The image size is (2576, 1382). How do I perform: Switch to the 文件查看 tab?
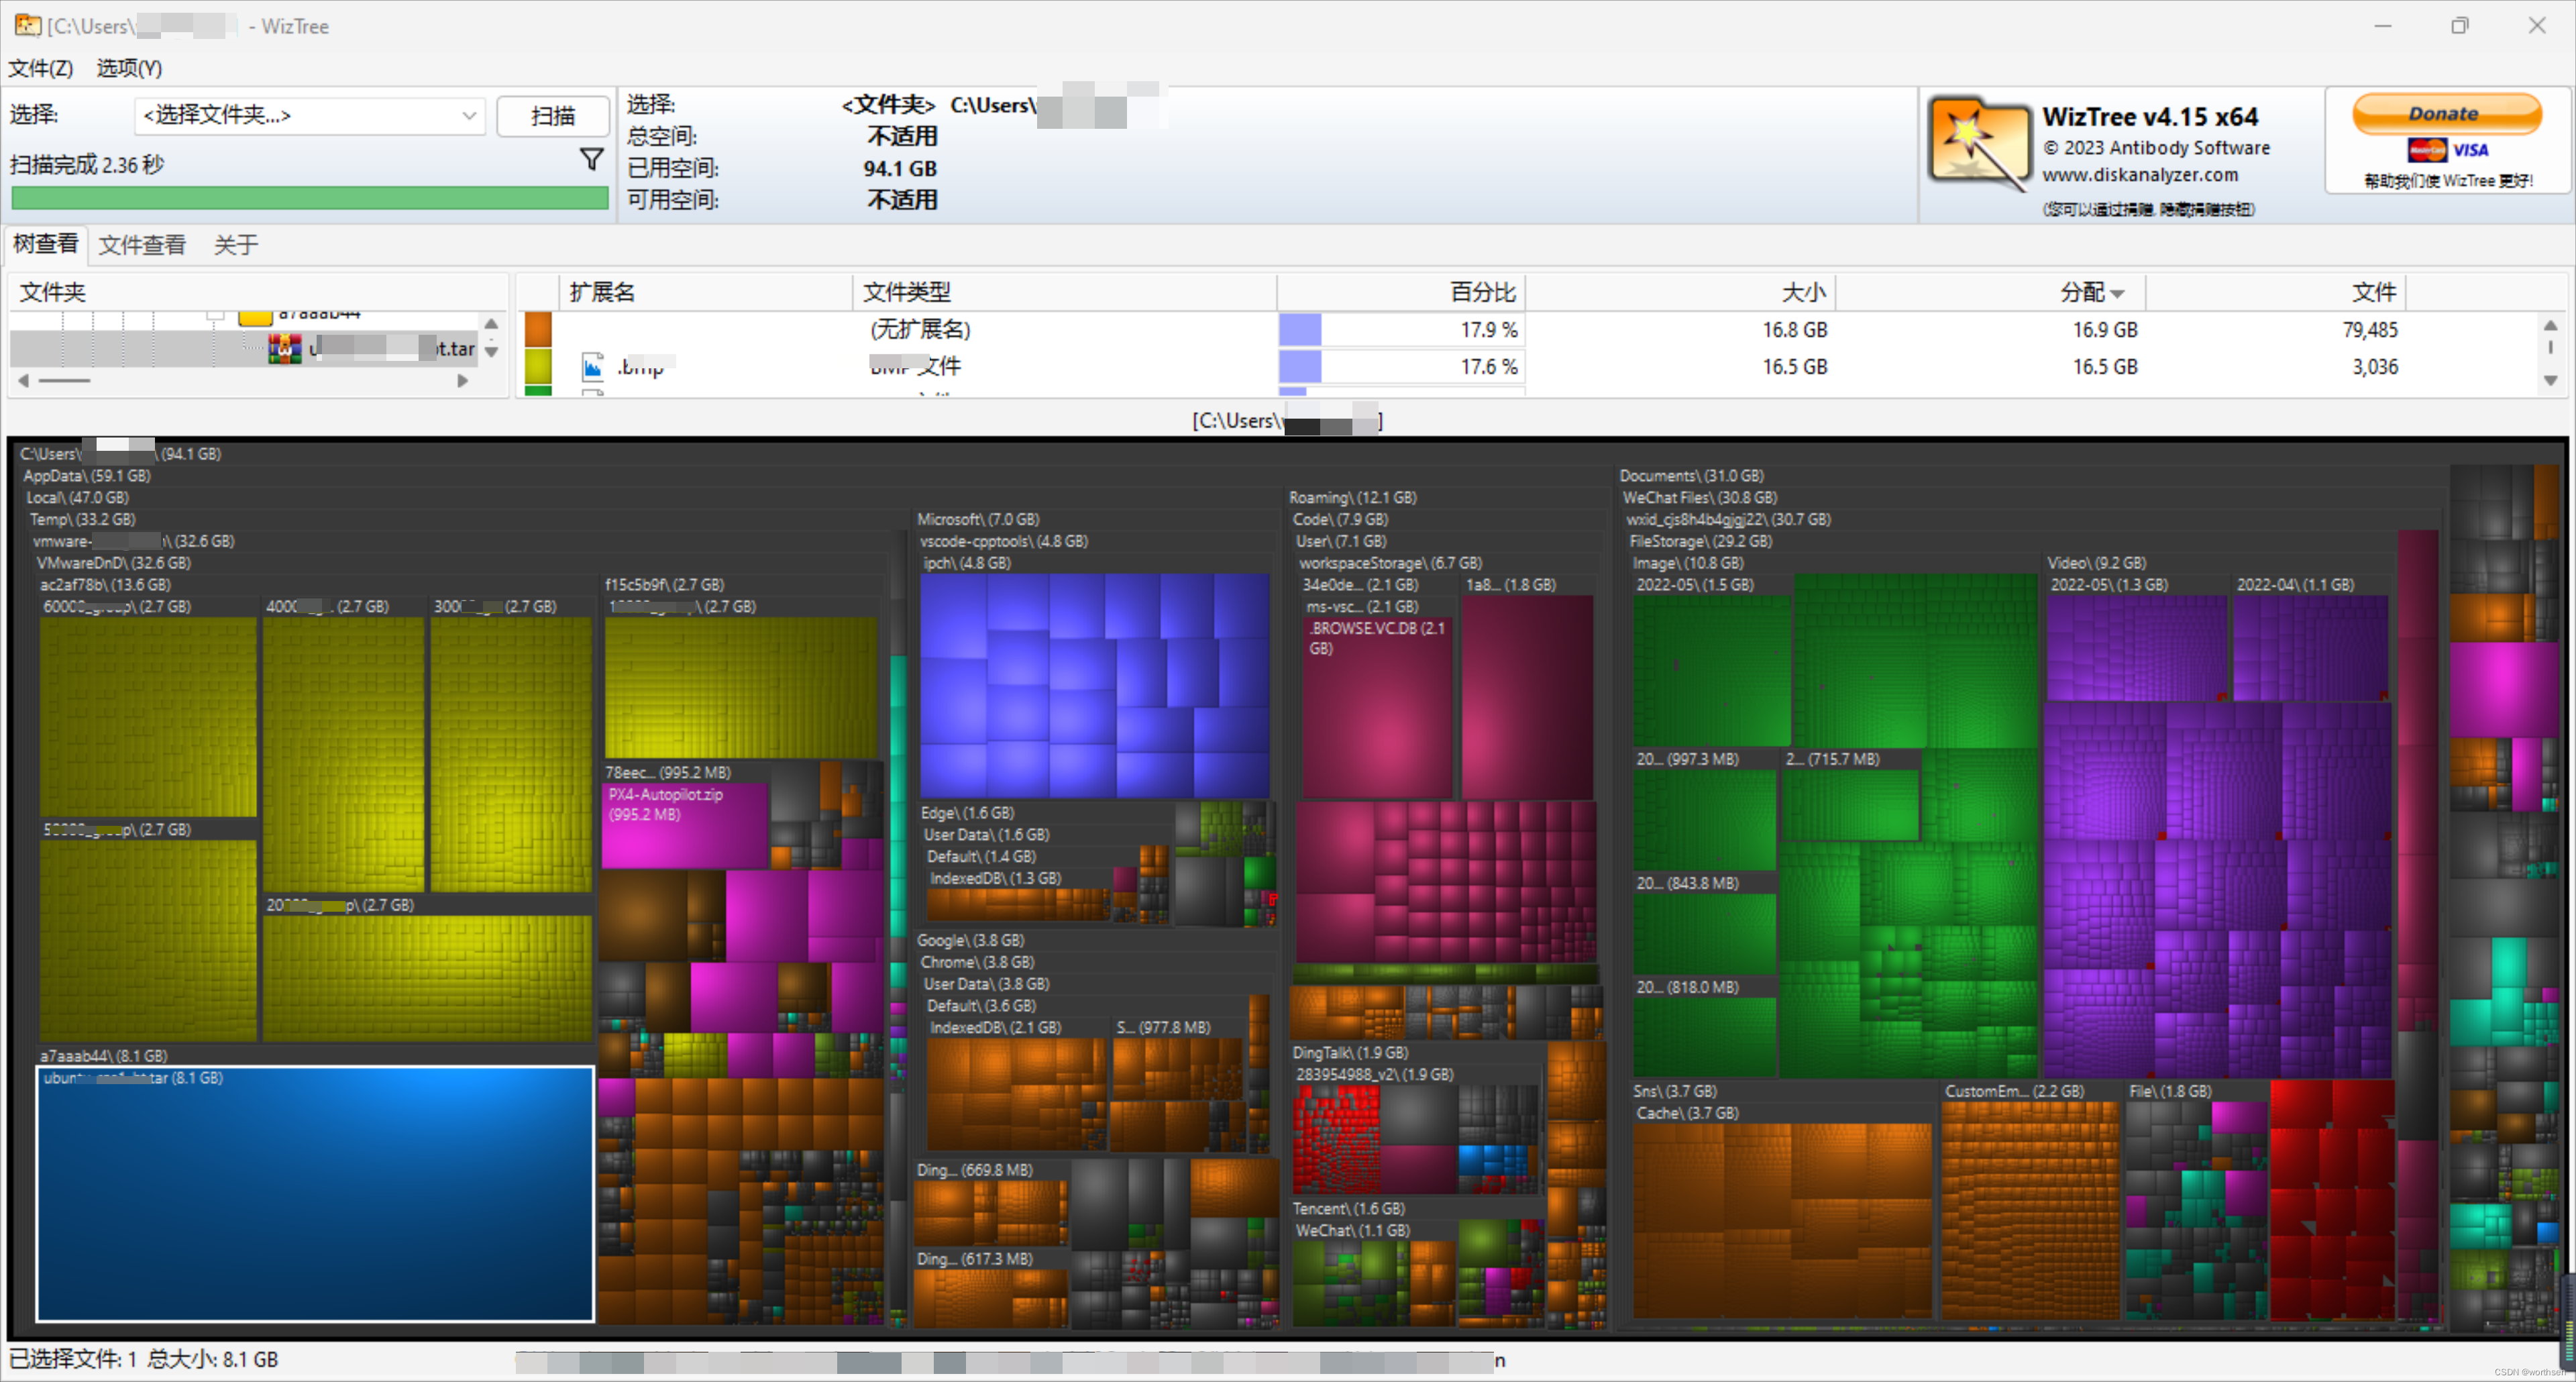pos(141,245)
